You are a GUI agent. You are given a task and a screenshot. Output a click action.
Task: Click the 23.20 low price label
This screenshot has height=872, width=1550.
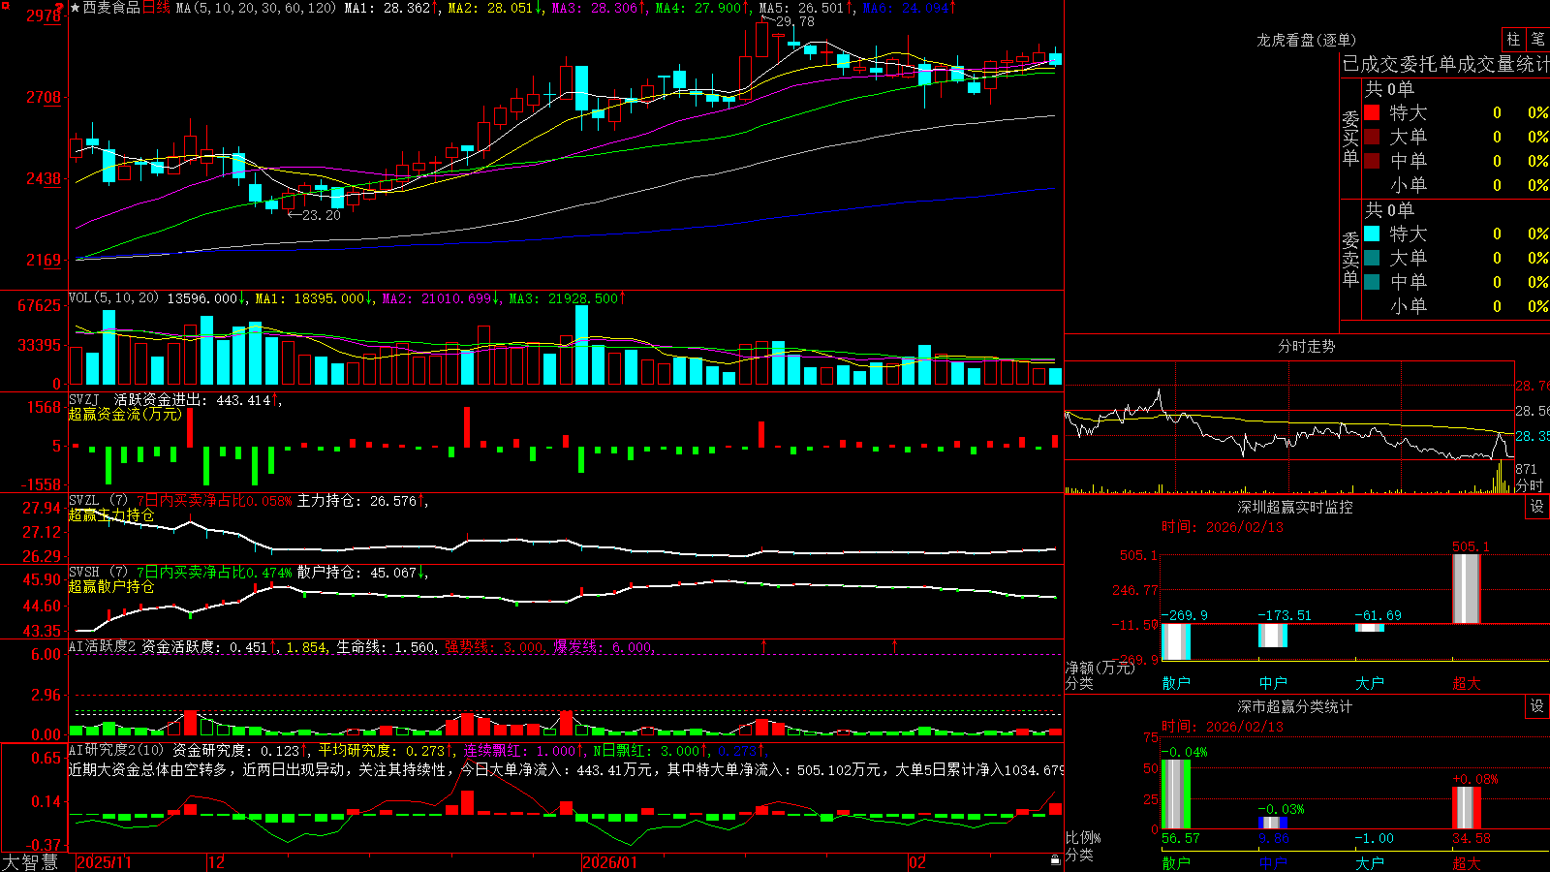click(322, 215)
